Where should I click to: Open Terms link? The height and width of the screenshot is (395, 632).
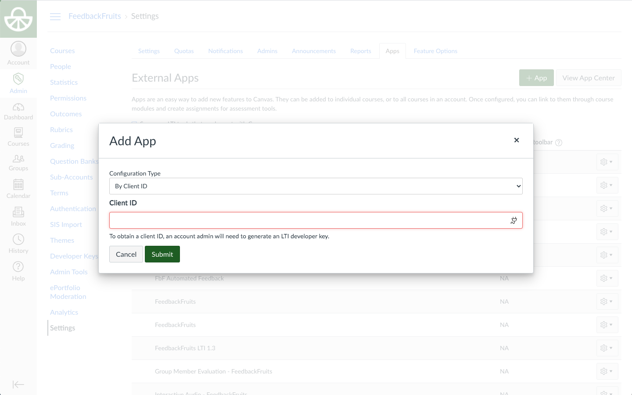click(x=59, y=193)
